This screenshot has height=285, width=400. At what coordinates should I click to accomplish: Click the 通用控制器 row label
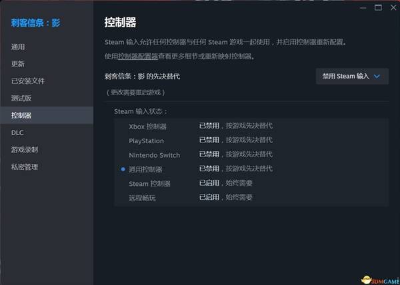click(x=145, y=169)
